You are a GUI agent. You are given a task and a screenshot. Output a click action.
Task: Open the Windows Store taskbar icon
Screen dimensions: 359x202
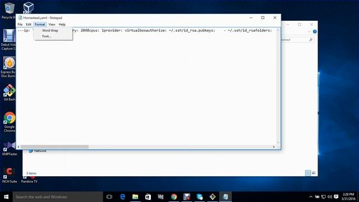[148, 197]
